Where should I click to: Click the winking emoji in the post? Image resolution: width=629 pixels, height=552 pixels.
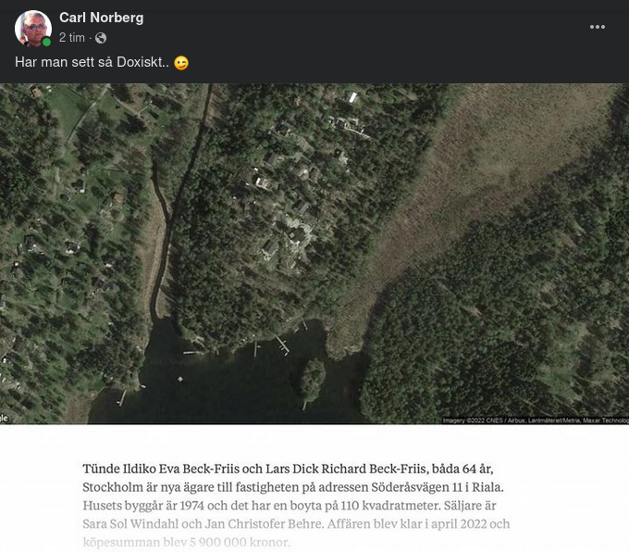click(181, 63)
